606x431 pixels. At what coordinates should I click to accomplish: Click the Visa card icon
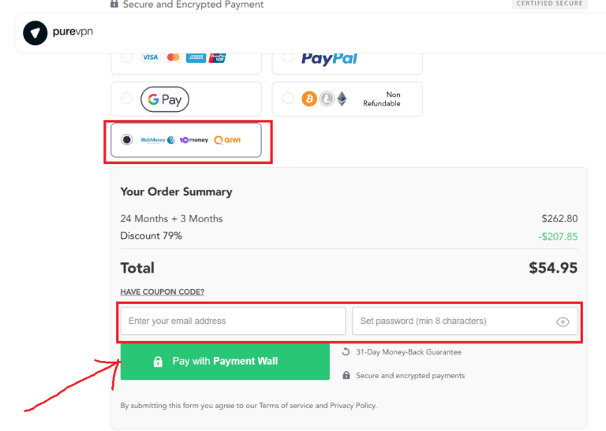pos(150,58)
